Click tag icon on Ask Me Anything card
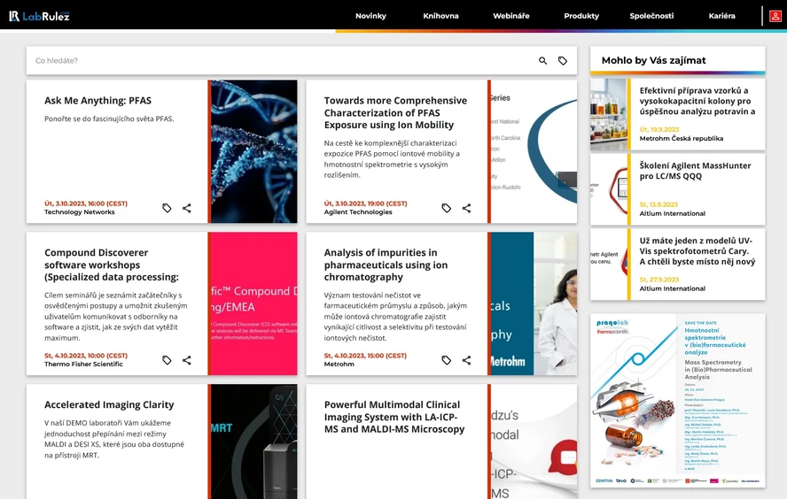The width and height of the screenshot is (787, 499). pos(167,208)
